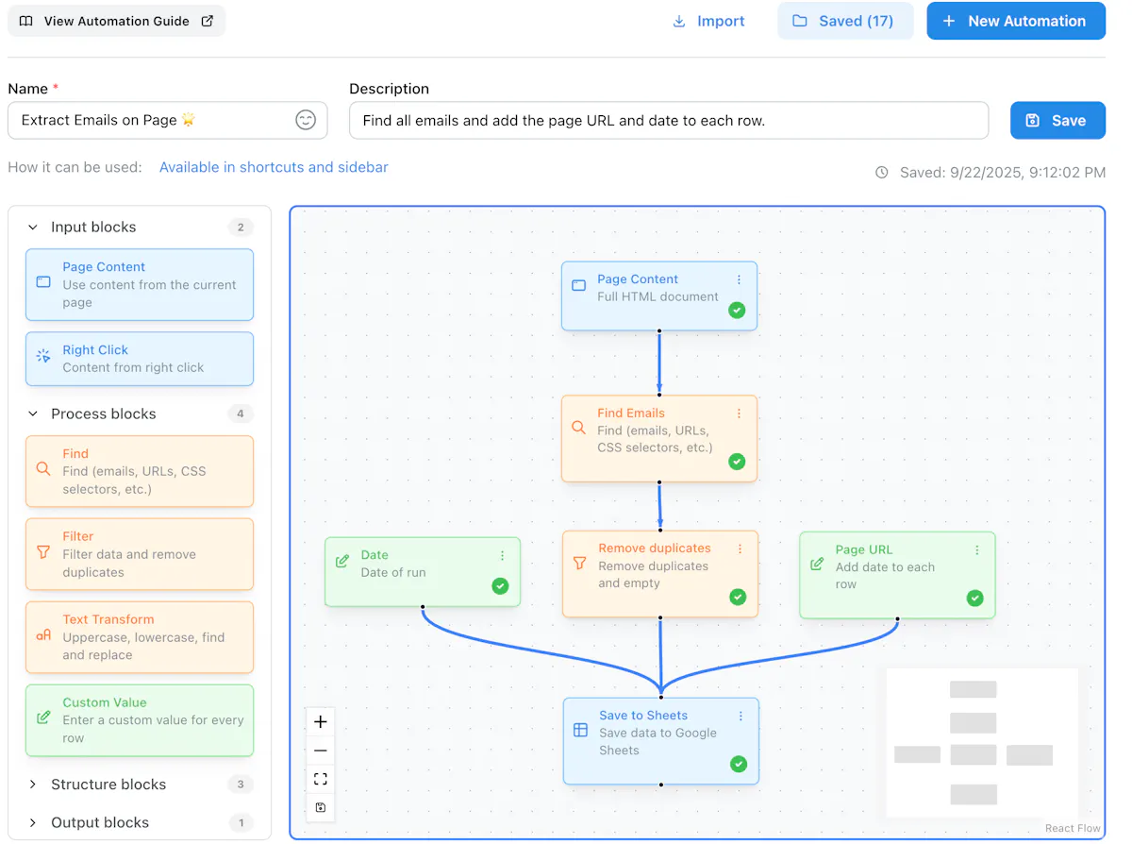The height and width of the screenshot is (844, 1132).
Task: Select the Custom Value block in sidebar
Action: pyautogui.click(x=140, y=720)
